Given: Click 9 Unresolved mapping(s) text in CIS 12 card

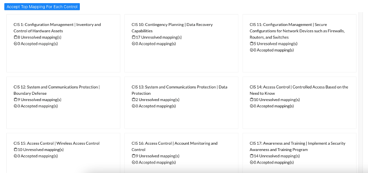Looking at the screenshot, I should click(x=39, y=100).
